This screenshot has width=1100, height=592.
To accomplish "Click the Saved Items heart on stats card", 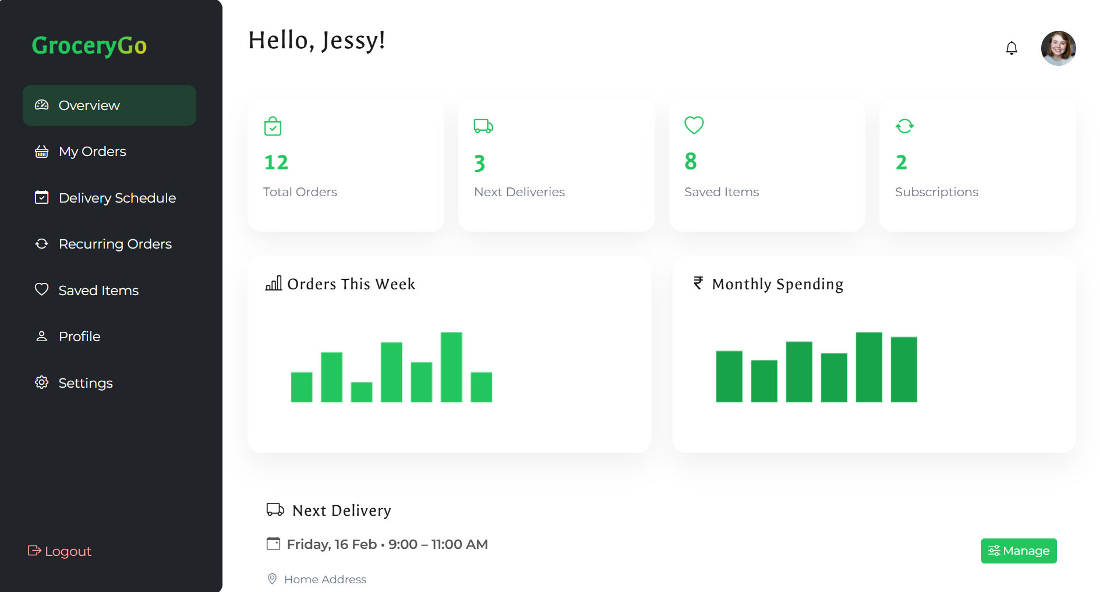I will click(694, 125).
